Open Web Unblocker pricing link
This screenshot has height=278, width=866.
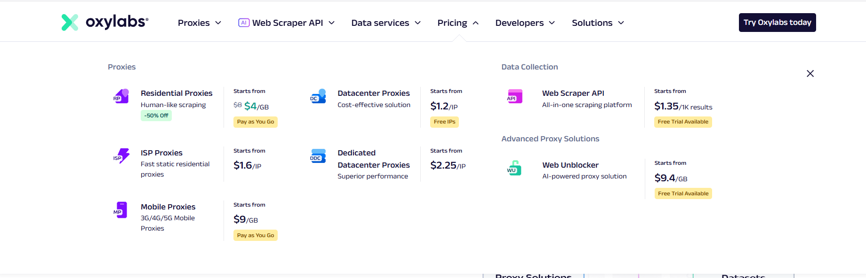tap(570, 165)
